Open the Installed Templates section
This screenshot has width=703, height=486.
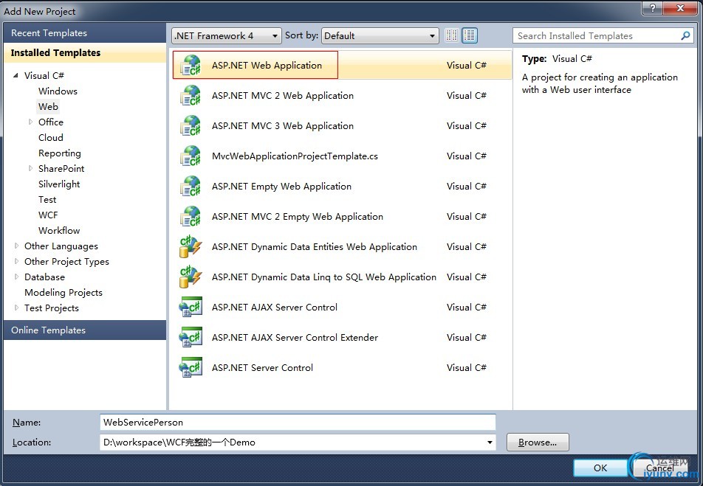pyautogui.click(x=85, y=53)
